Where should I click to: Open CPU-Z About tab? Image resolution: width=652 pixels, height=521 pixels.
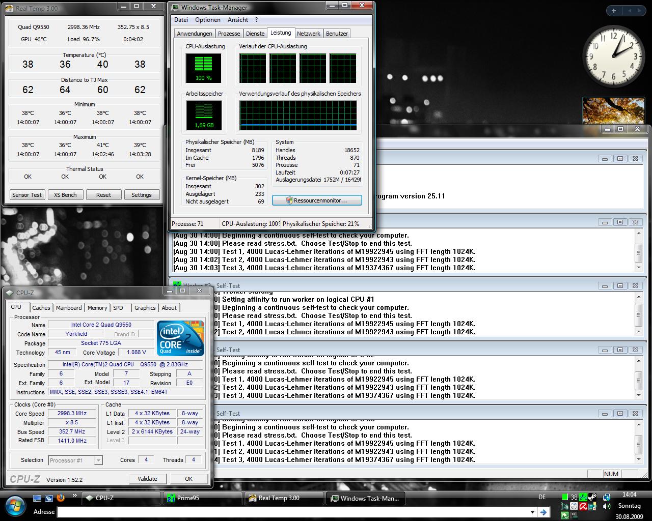(169, 308)
